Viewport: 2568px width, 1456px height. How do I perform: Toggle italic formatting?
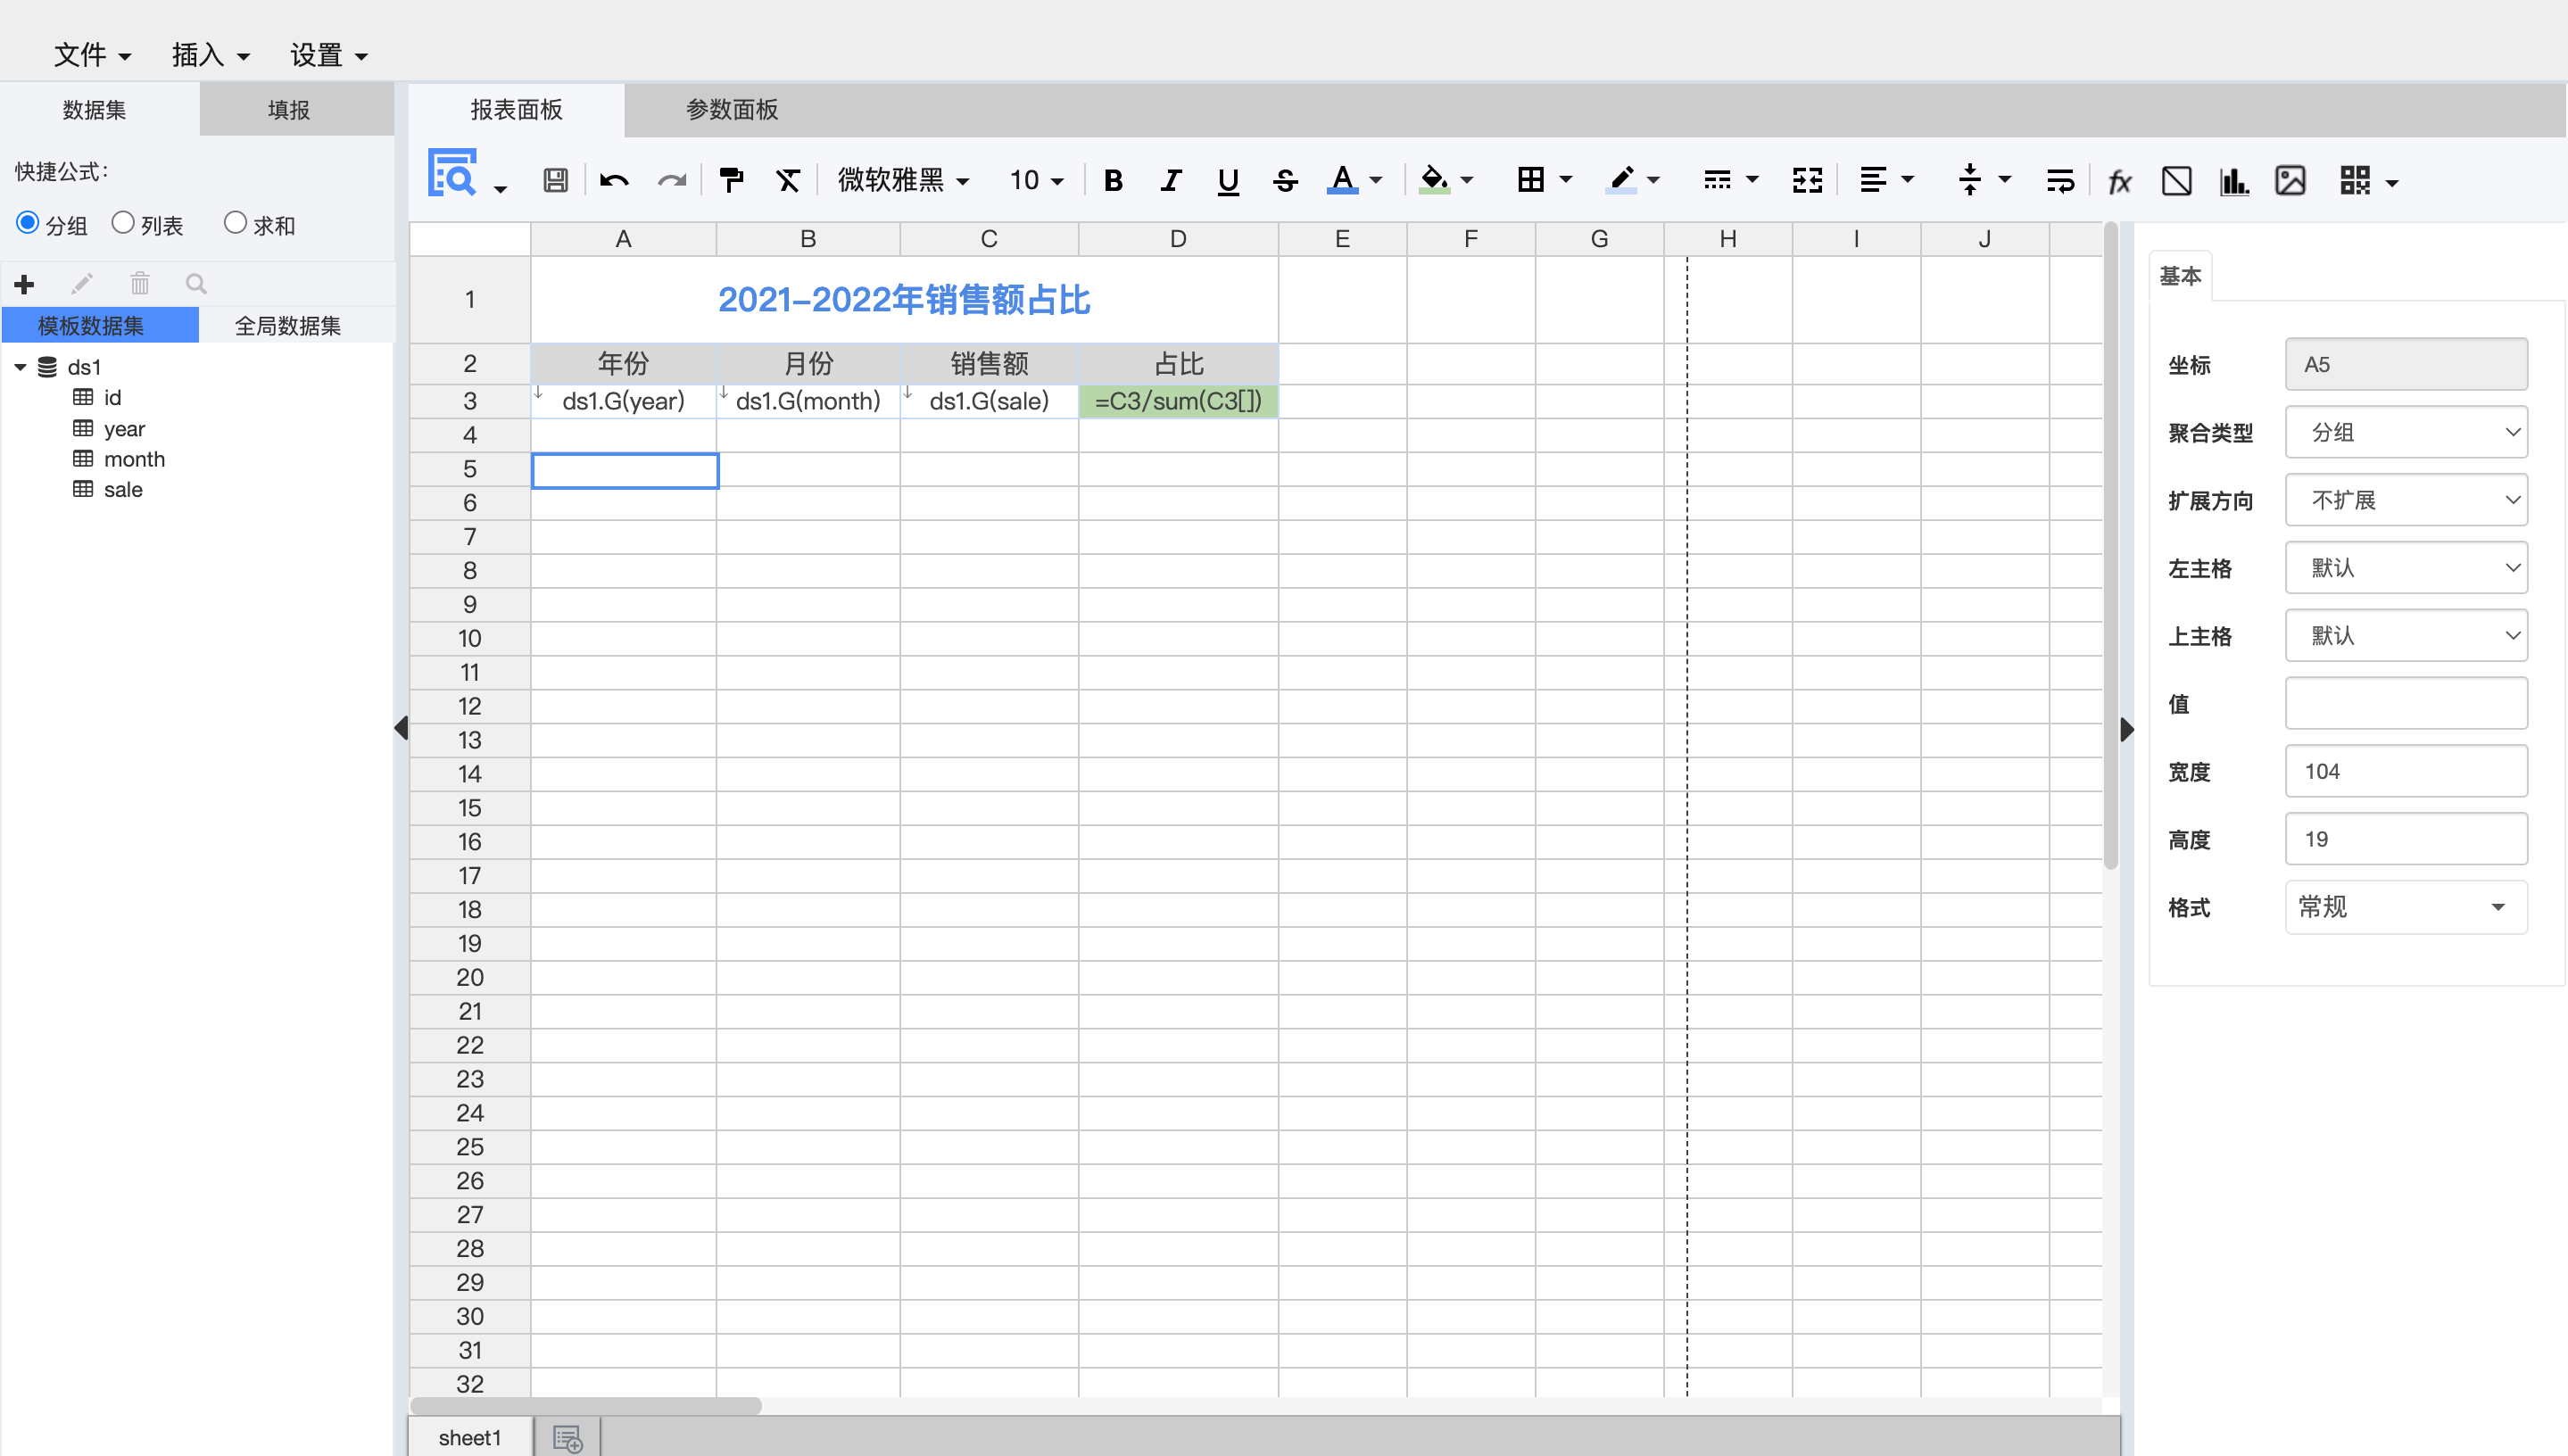1170,180
